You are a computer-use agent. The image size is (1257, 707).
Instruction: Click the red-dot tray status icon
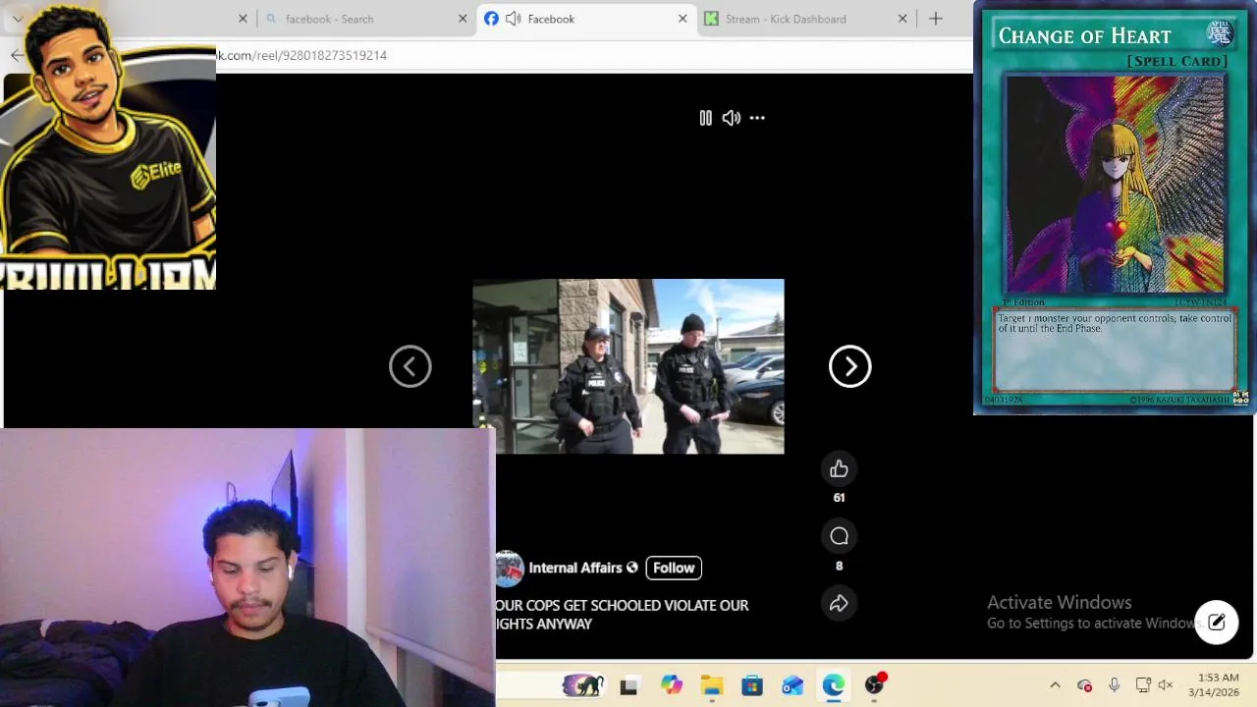(x=1084, y=685)
